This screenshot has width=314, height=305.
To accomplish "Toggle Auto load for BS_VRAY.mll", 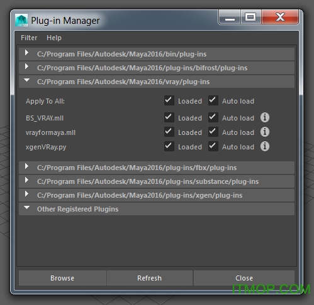I will coord(213,117).
